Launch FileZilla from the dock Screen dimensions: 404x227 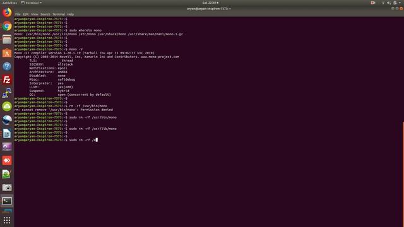pos(7,80)
